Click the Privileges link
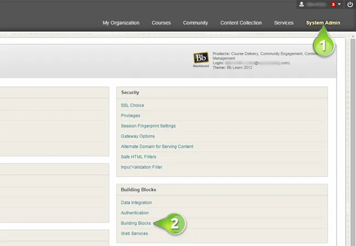356x246 pixels. tap(130, 116)
